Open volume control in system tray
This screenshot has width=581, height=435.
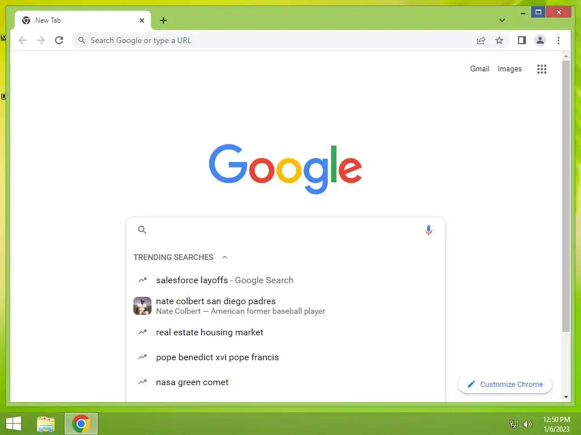(x=527, y=424)
